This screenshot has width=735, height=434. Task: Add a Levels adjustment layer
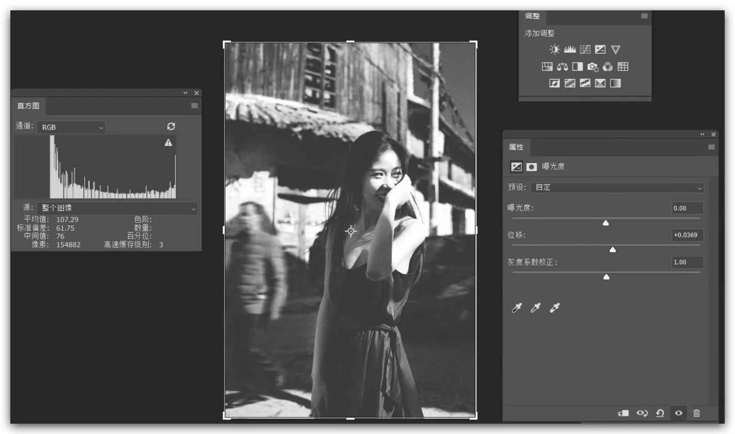pyautogui.click(x=570, y=50)
